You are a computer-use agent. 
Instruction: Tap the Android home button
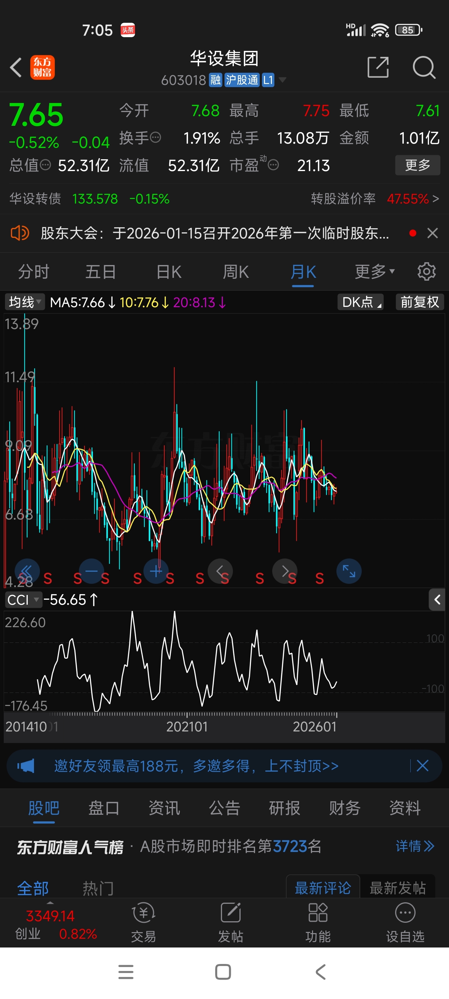pyautogui.click(x=223, y=972)
